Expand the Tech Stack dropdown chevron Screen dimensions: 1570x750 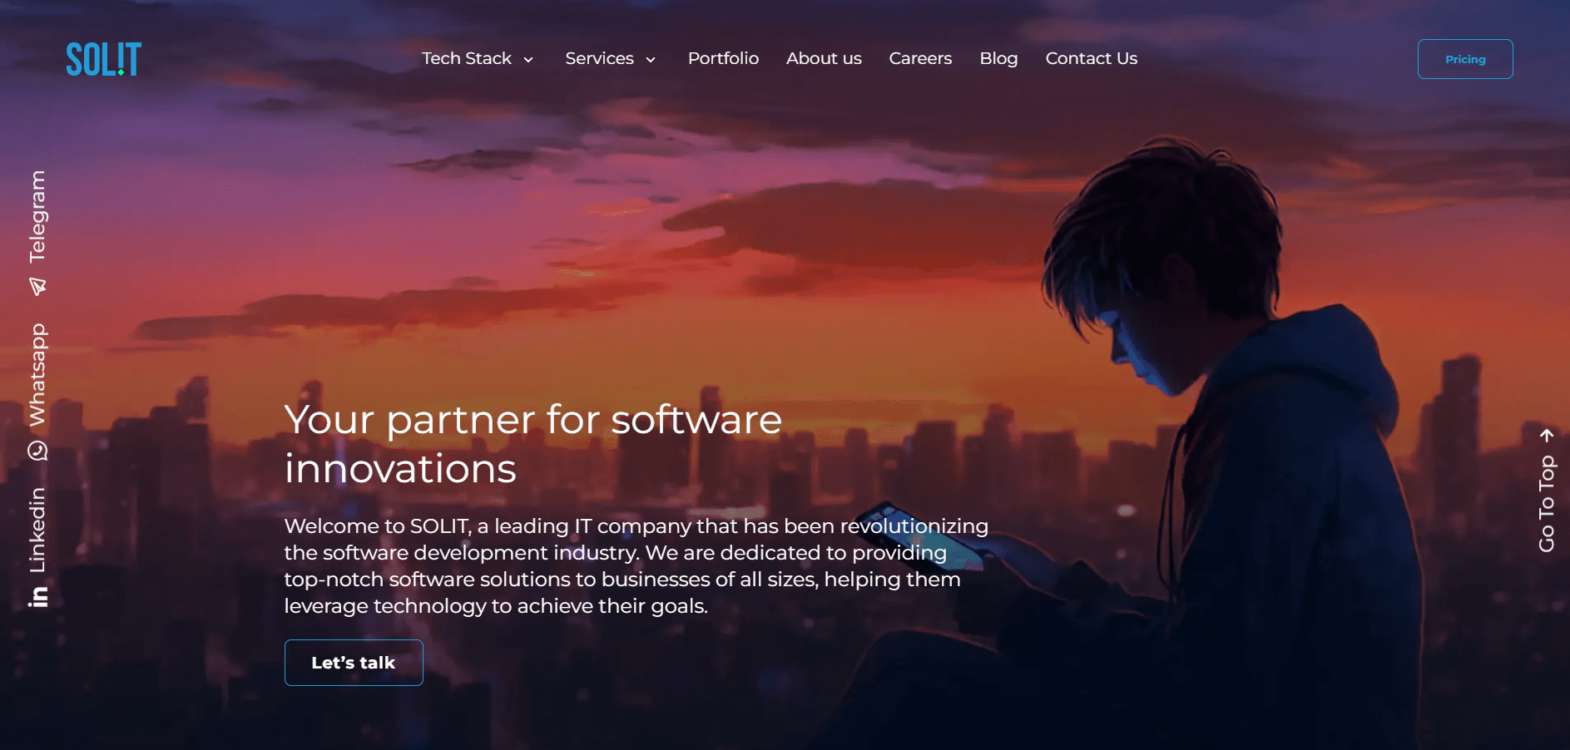tap(528, 60)
